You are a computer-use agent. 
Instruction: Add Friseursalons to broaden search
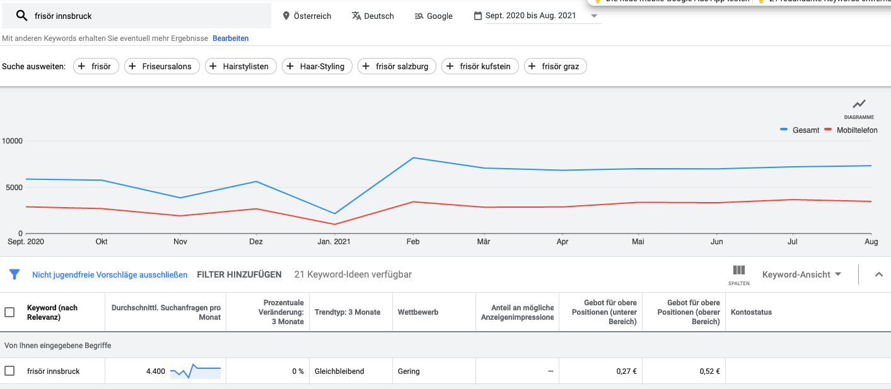click(x=162, y=66)
